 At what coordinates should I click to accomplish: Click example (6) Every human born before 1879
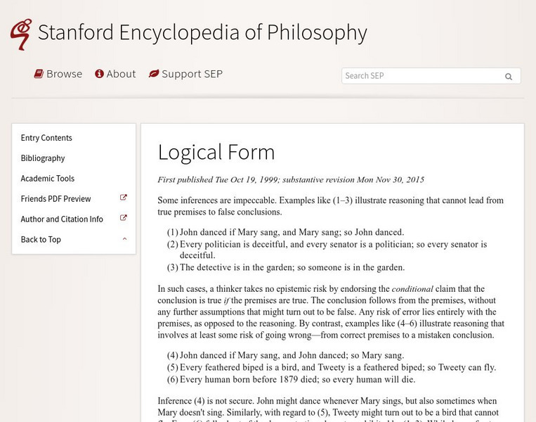(292, 380)
